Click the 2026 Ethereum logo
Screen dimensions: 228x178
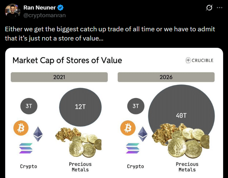[143, 133]
